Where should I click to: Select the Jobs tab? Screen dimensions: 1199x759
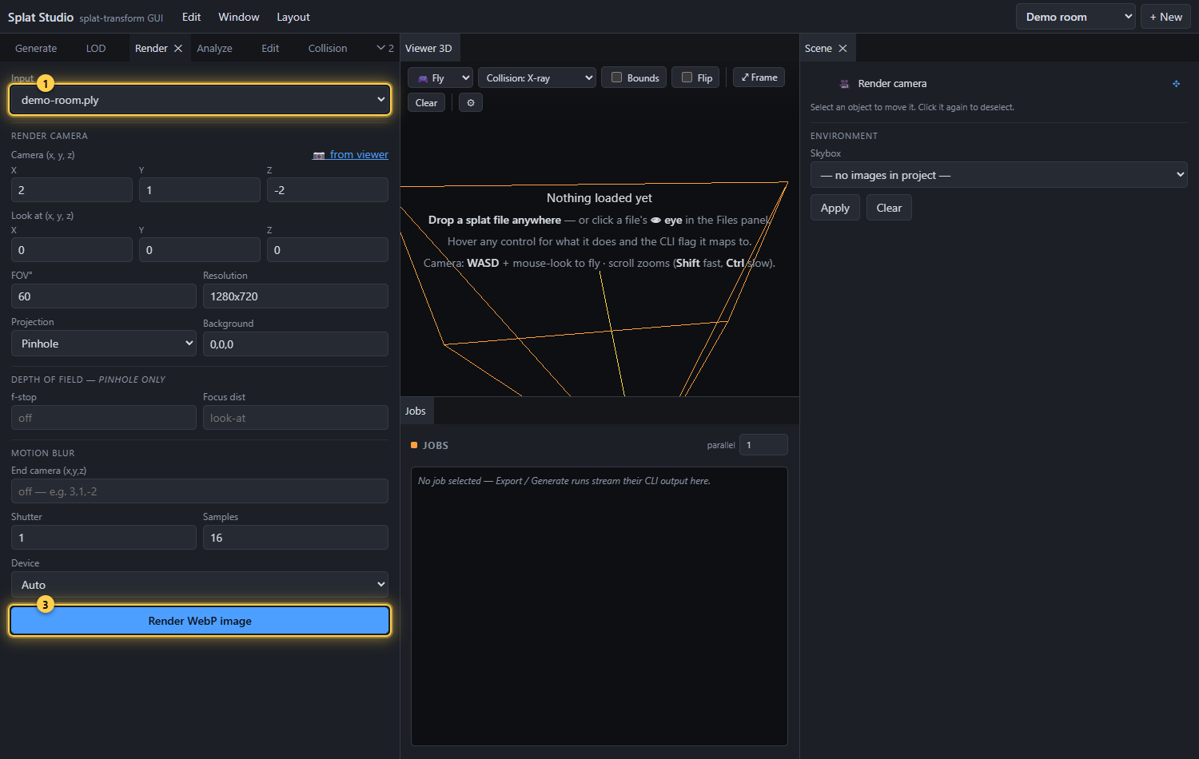click(416, 411)
